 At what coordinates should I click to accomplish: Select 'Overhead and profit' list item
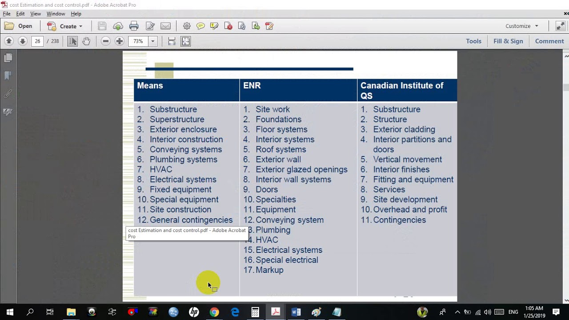(x=410, y=209)
